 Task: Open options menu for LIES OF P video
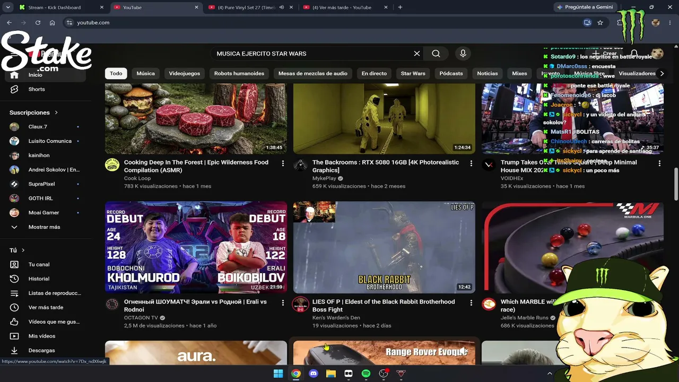pyautogui.click(x=471, y=303)
